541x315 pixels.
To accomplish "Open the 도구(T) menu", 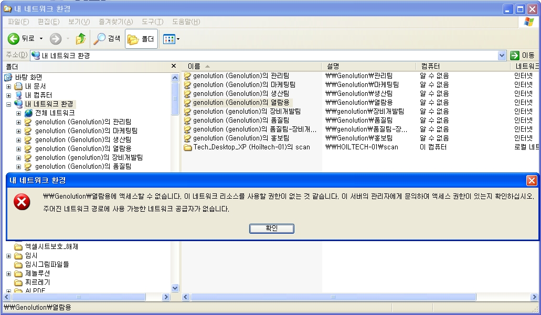I will [x=152, y=21].
